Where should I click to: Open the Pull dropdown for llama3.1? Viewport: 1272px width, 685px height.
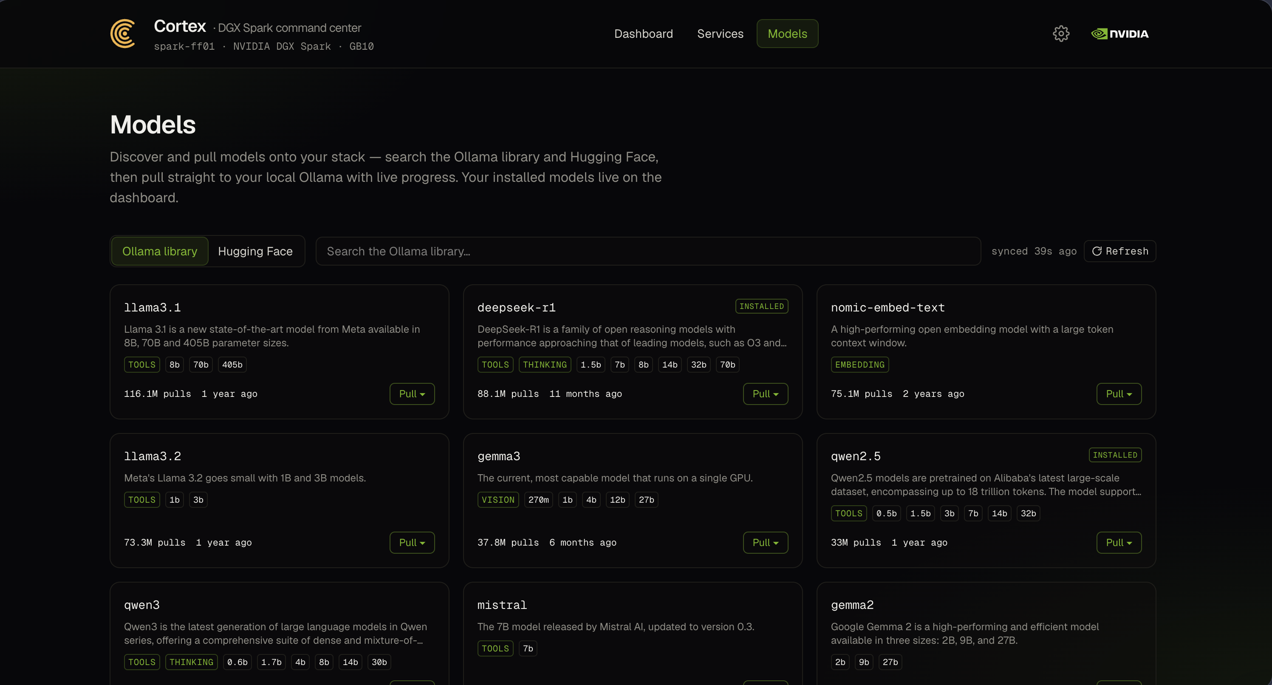[412, 393]
